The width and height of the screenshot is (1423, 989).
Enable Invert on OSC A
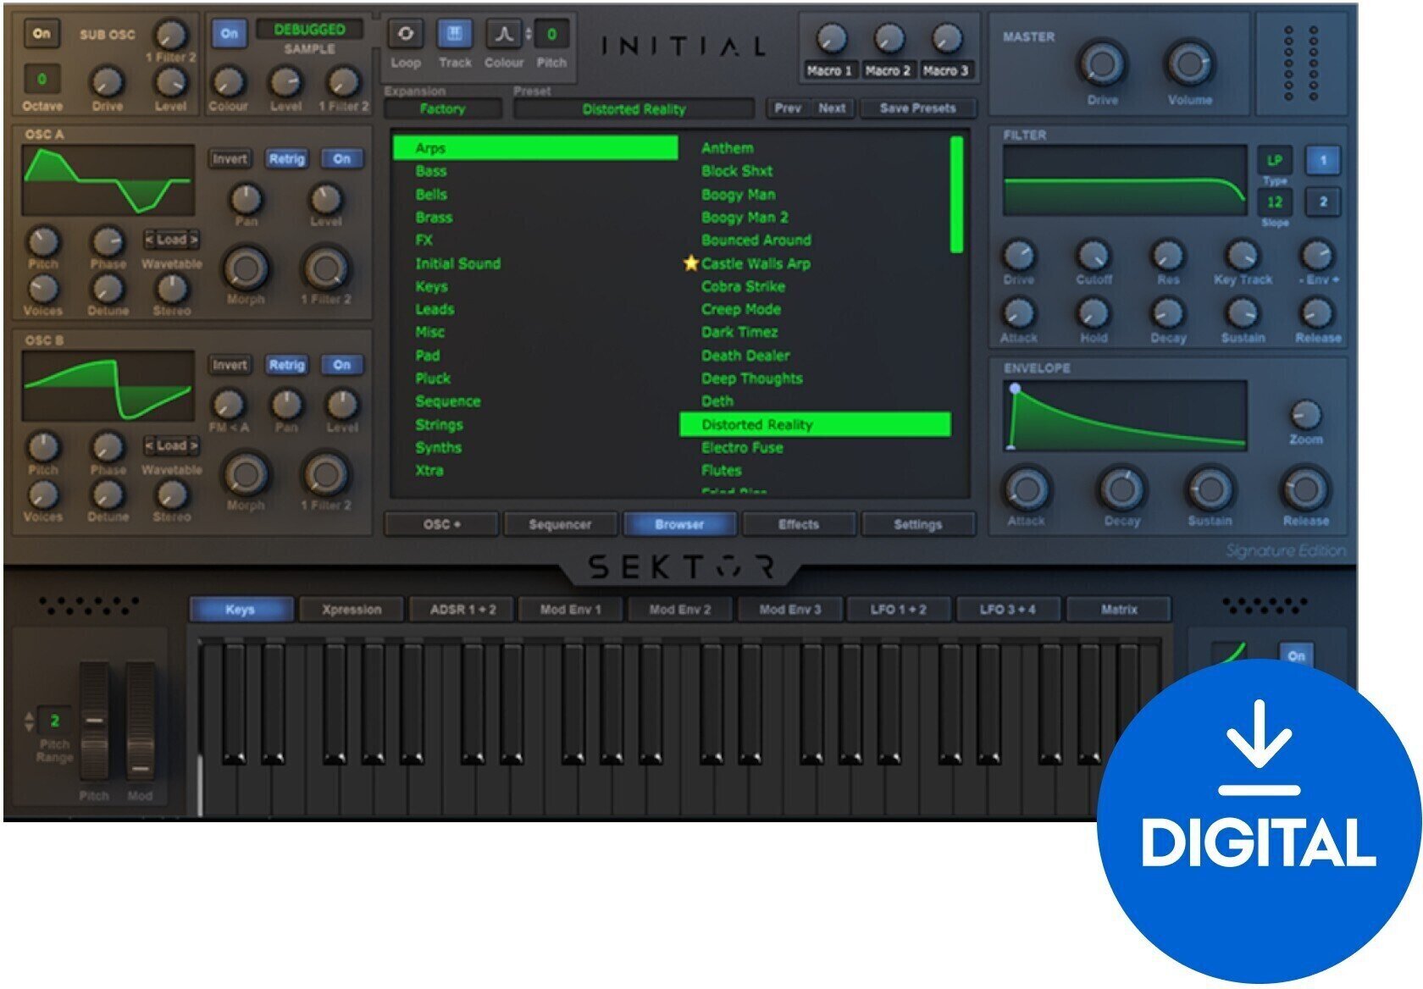[231, 159]
